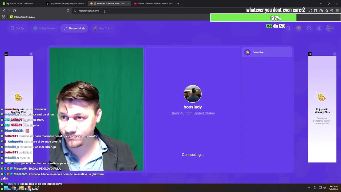This screenshot has height=192, width=341.
Task: Click the Connecting... chat panel header
Action: pyautogui.click(x=267, y=52)
